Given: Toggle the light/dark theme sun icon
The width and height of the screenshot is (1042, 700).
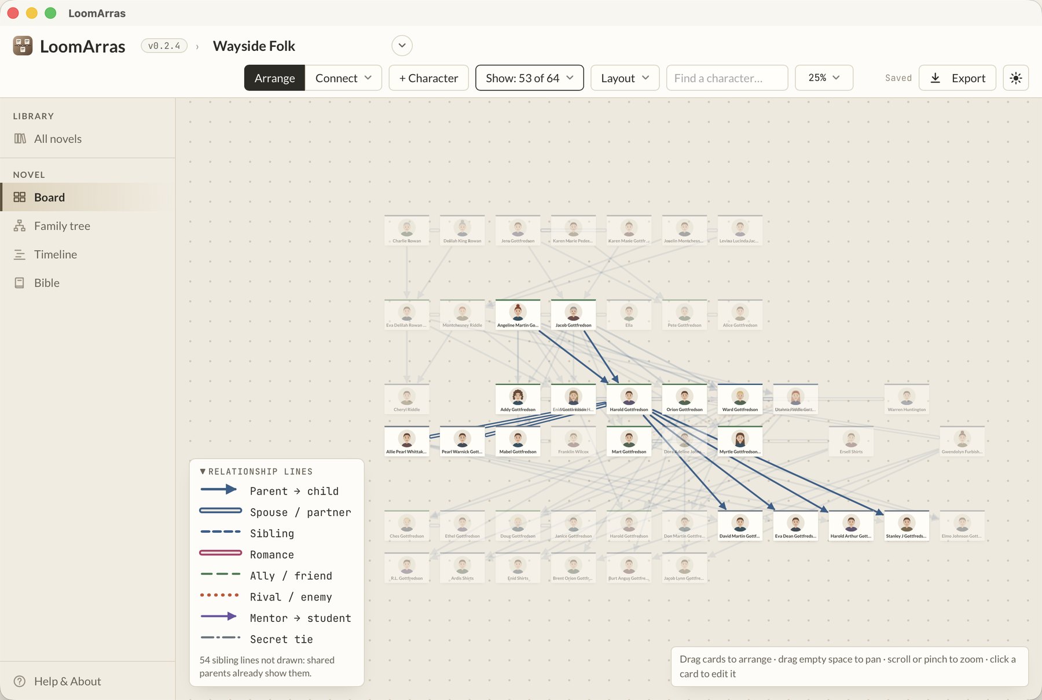Looking at the screenshot, I should [1015, 78].
